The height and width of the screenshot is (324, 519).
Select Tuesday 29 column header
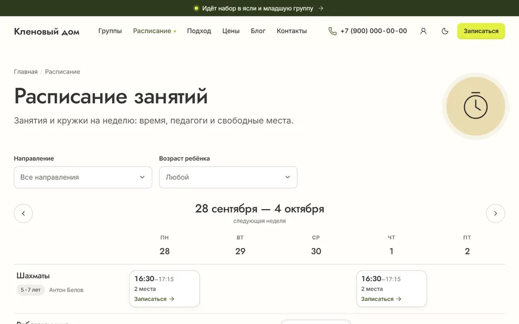[x=240, y=245]
